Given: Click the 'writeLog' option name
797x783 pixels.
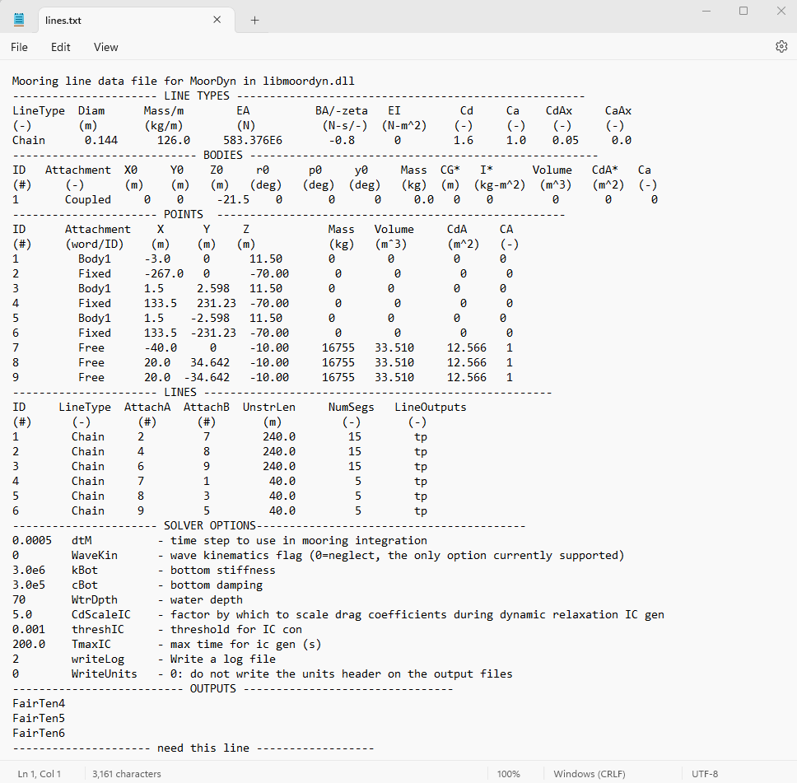Looking at the screenshot, I should pos(98,659).
